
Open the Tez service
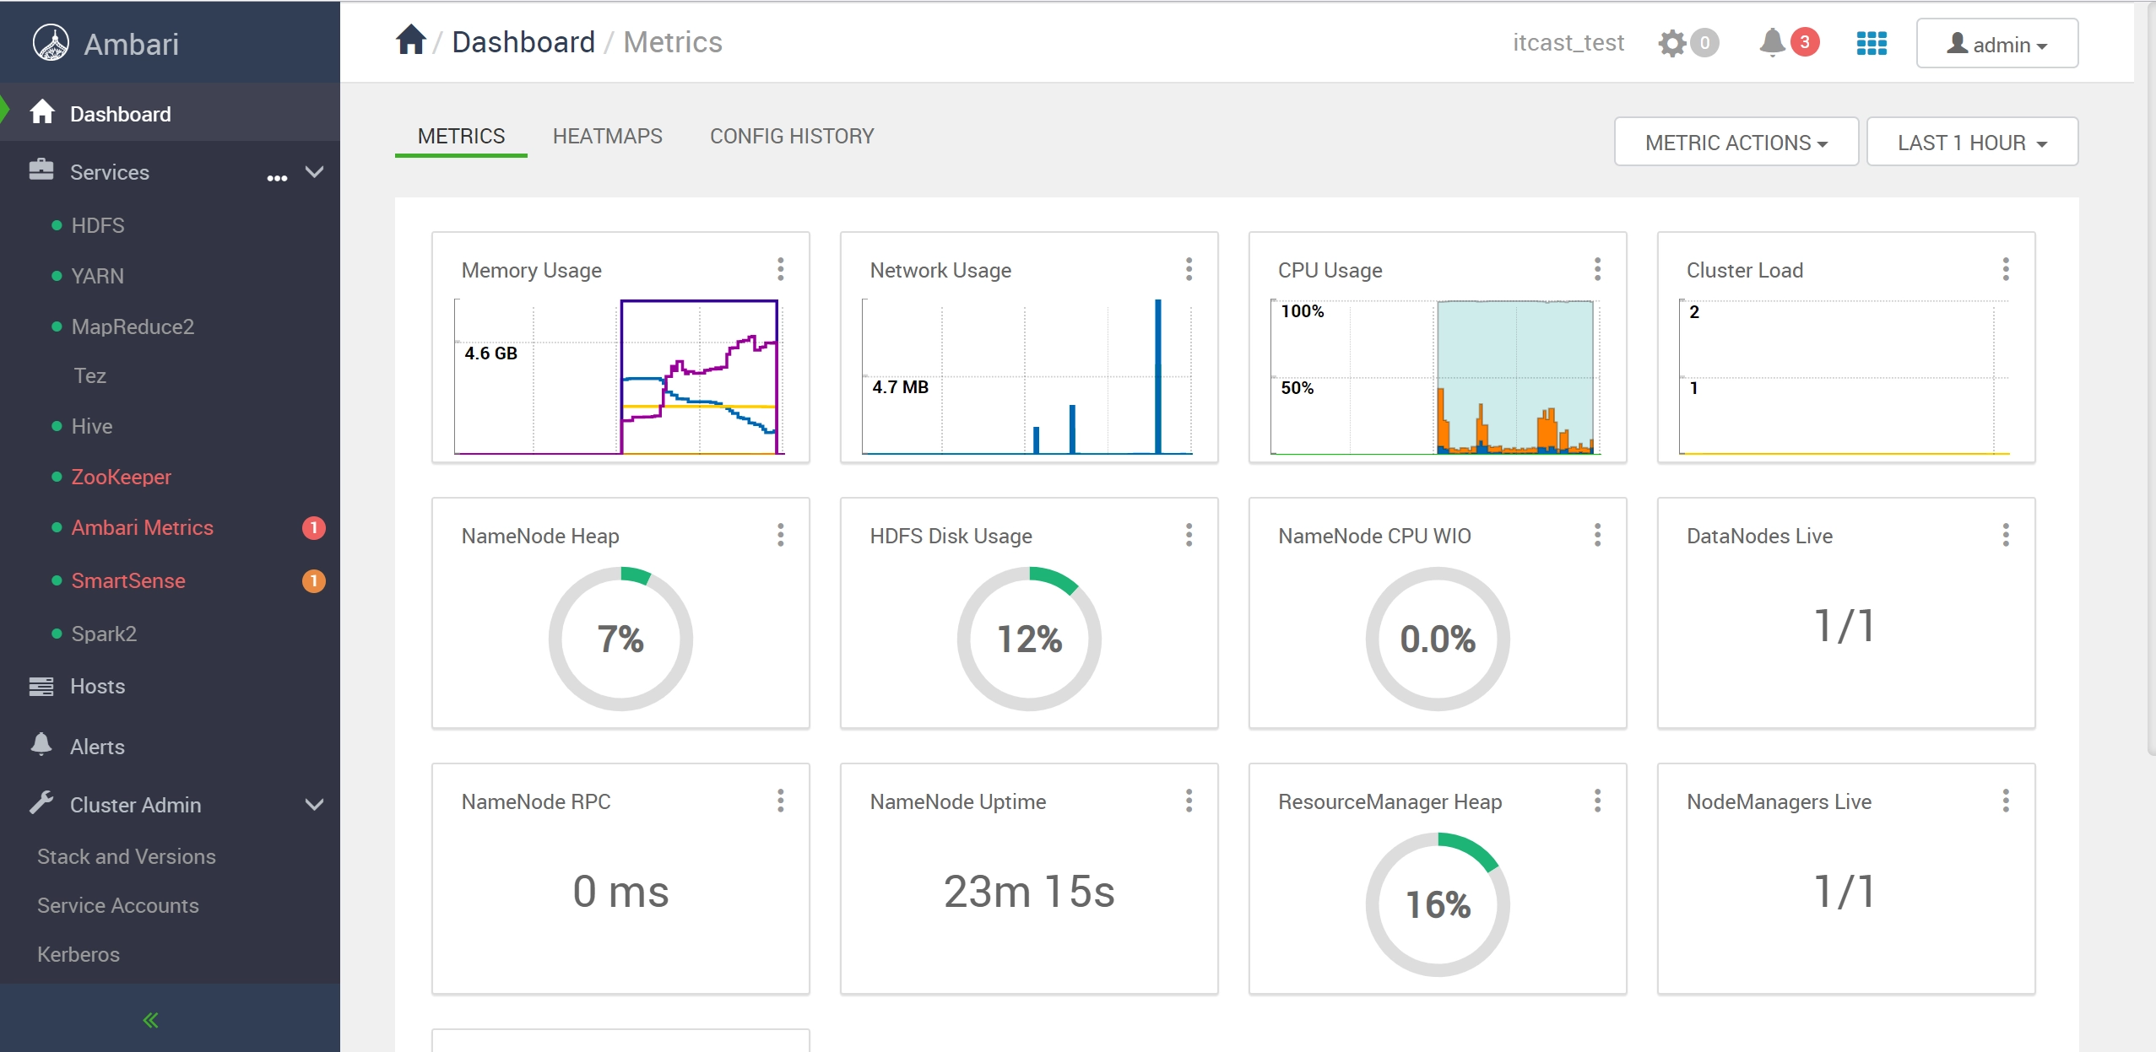[x=89, y=375]
